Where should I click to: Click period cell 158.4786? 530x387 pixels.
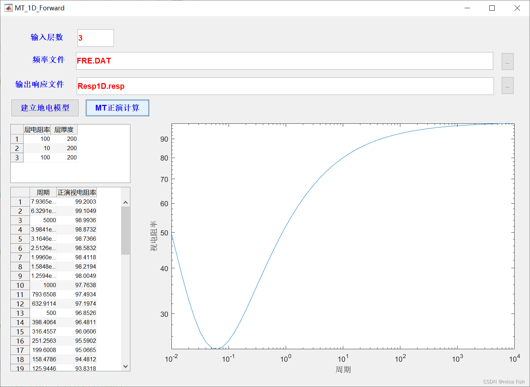[43, 359]
